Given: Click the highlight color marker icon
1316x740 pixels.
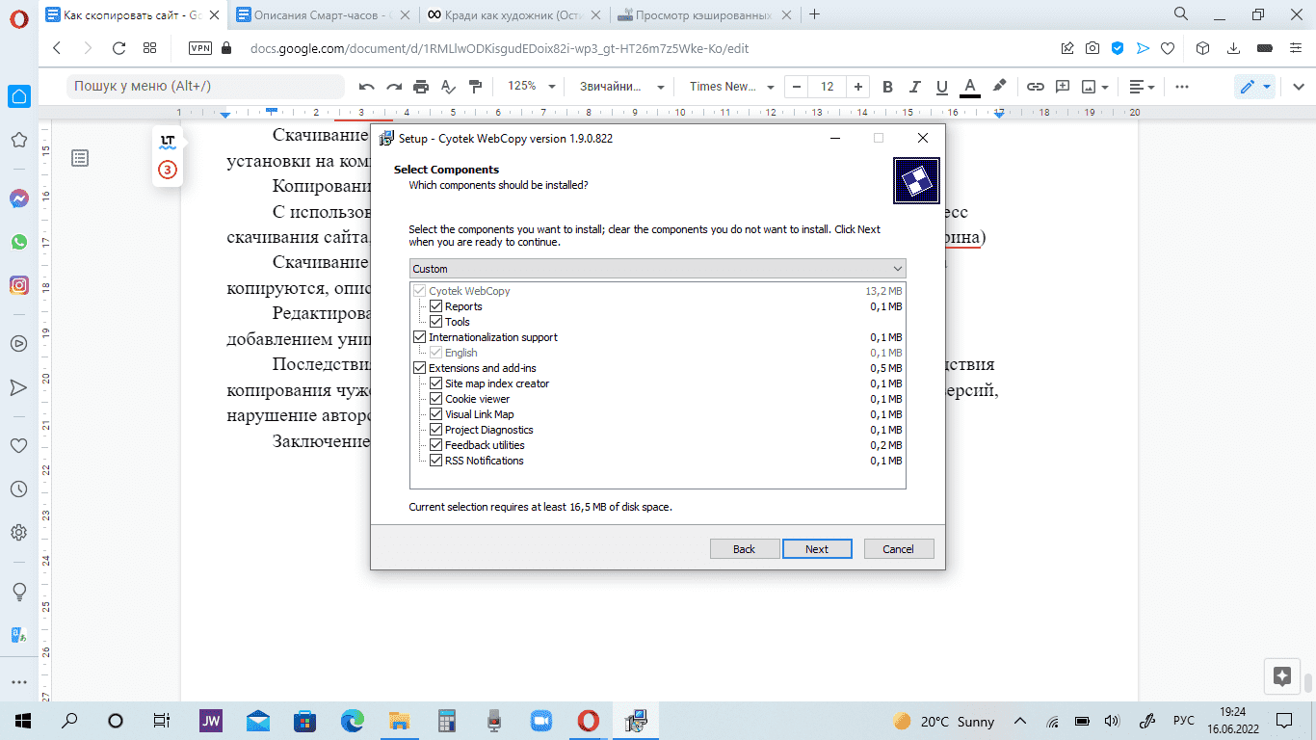Looking at the screenshot, I should (999, 86).
